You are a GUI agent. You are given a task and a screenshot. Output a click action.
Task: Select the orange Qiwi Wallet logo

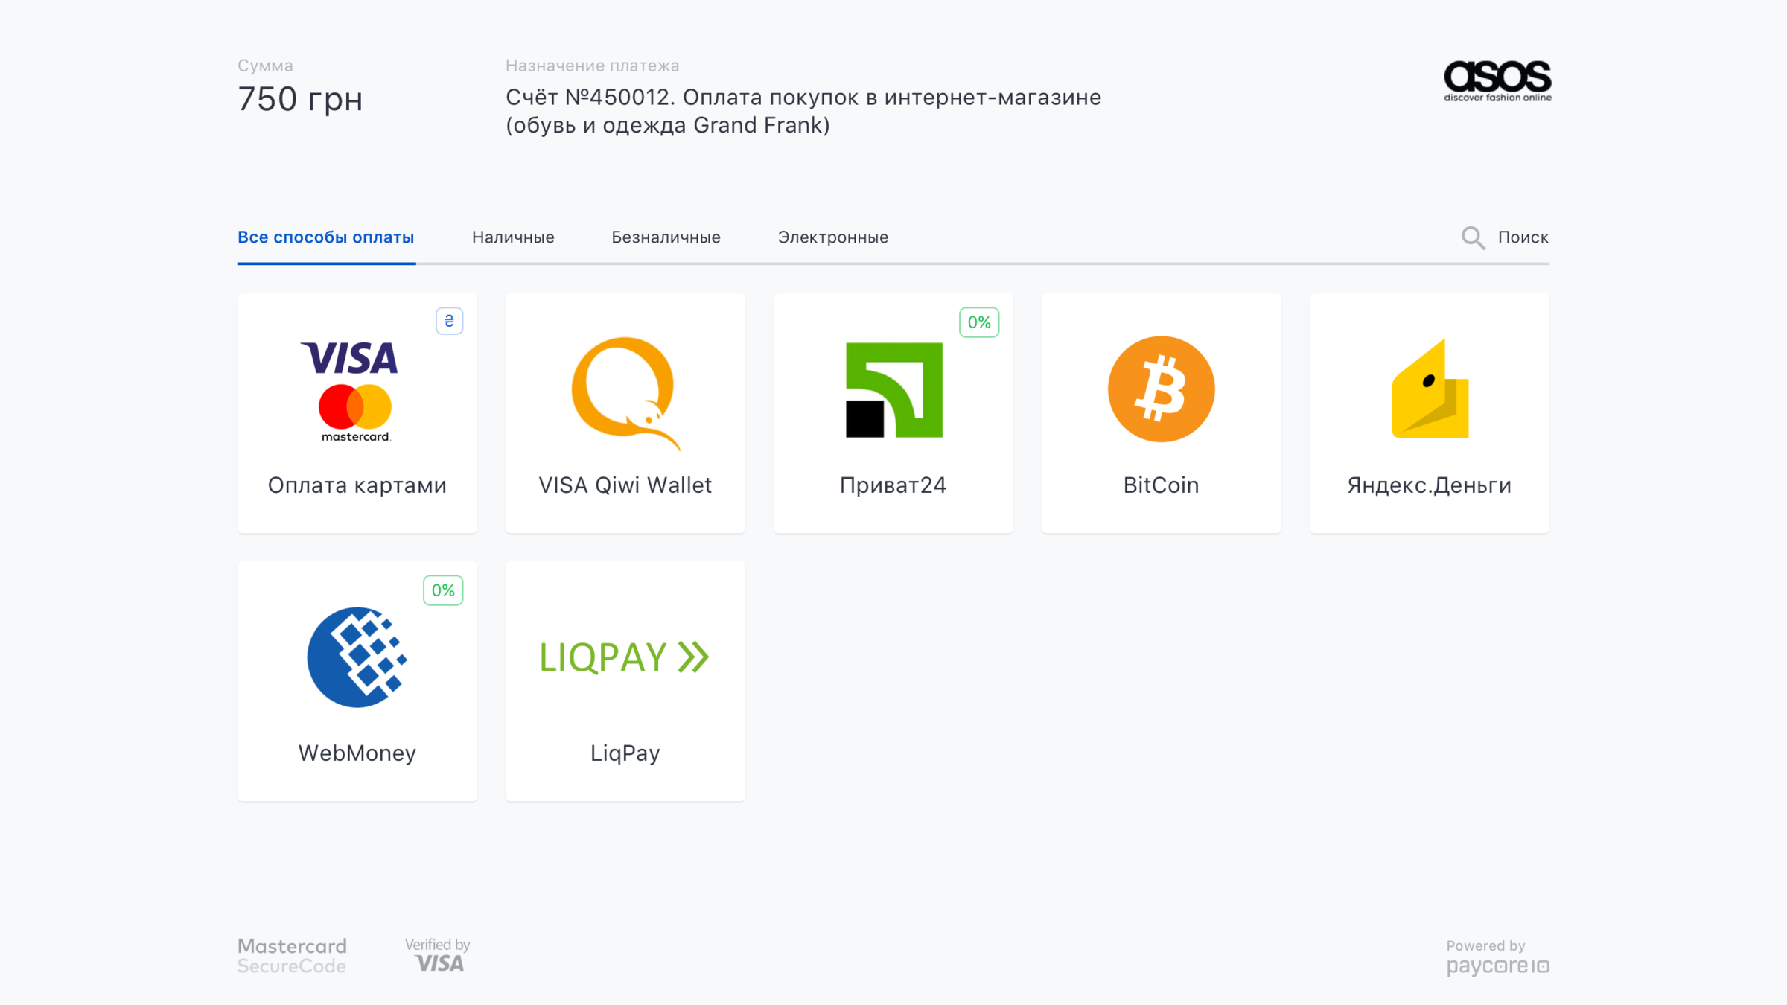(x=624, y=391)
